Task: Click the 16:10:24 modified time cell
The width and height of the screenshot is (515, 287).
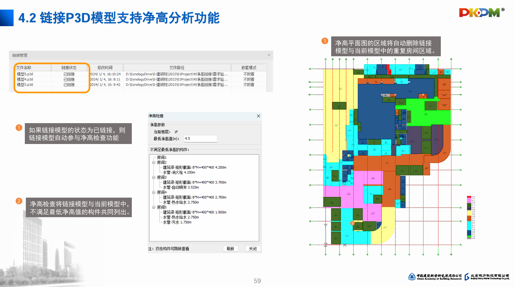Action: click(105, 74)
